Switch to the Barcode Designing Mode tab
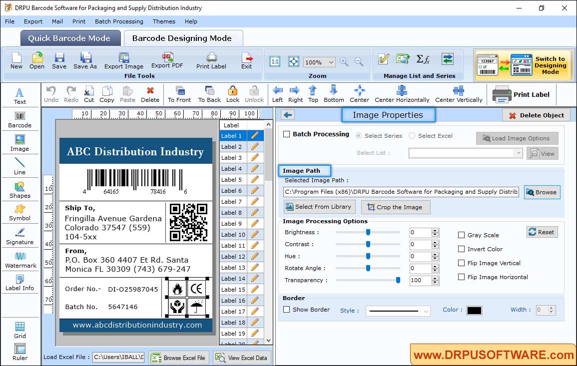Screen dimensions: 577x366 click(x=182, y=38)
